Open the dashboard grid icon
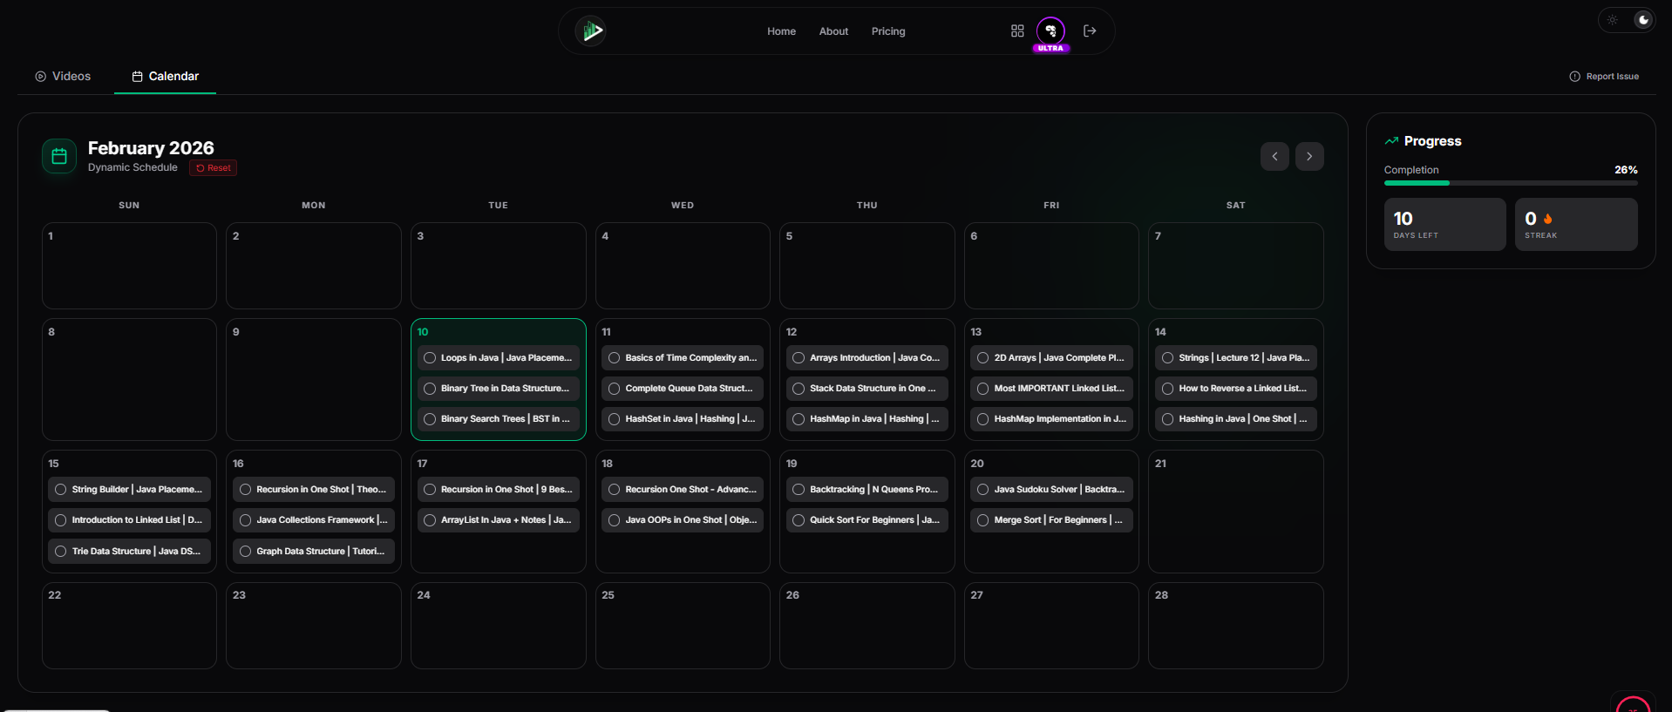 click(1017, 31)
